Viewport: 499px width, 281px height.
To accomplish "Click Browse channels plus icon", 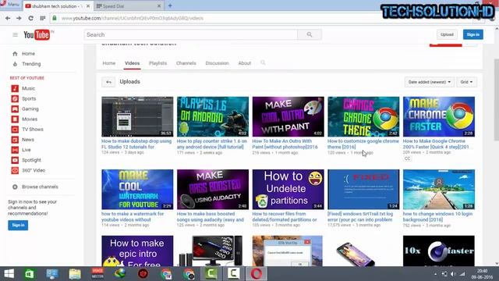I will click(x=15, y=187).
